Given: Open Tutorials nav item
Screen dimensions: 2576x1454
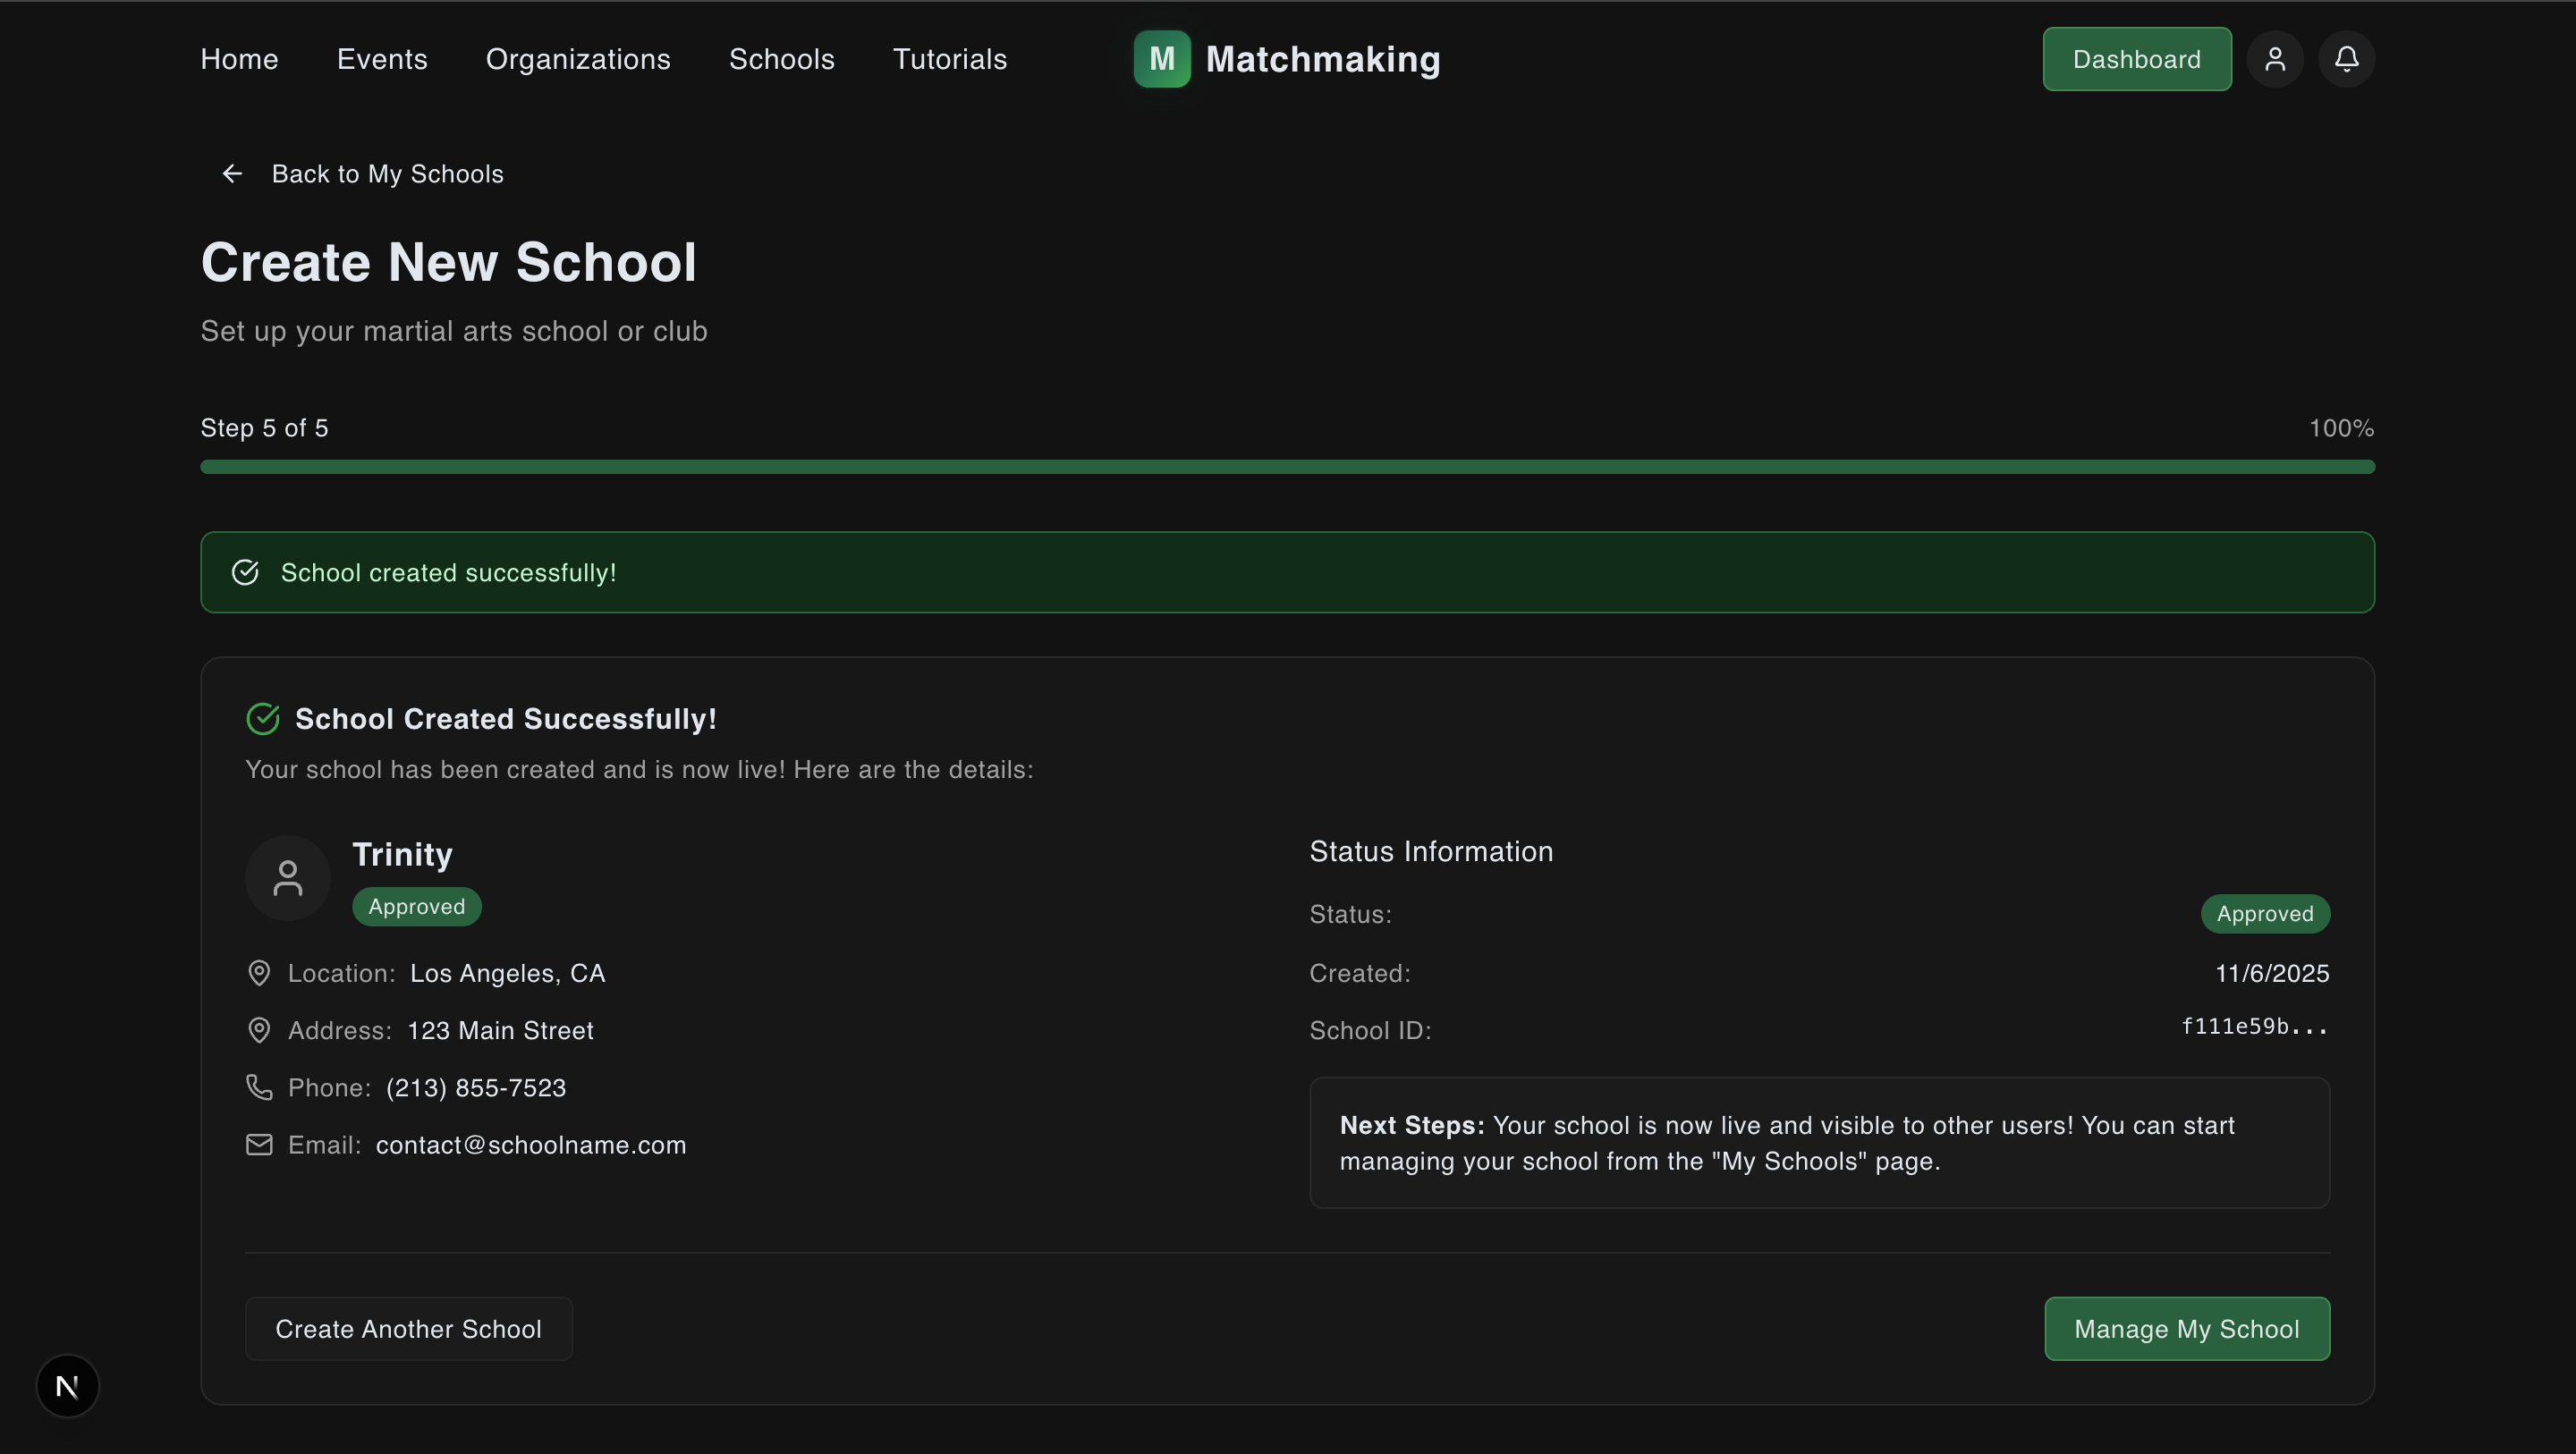Looking at the screenshot, I should click(950, 59).
